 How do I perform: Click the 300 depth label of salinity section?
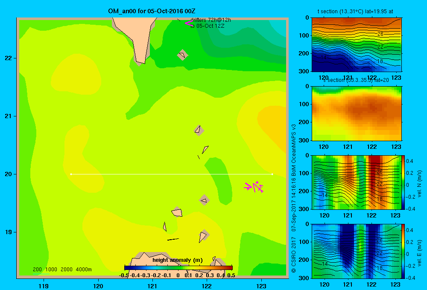304,140
